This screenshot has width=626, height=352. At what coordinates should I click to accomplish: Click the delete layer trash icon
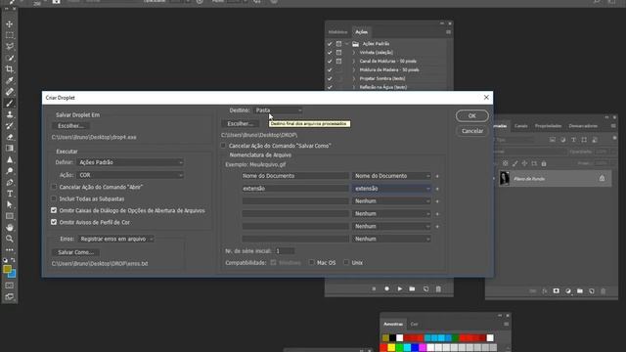(604, 291)
